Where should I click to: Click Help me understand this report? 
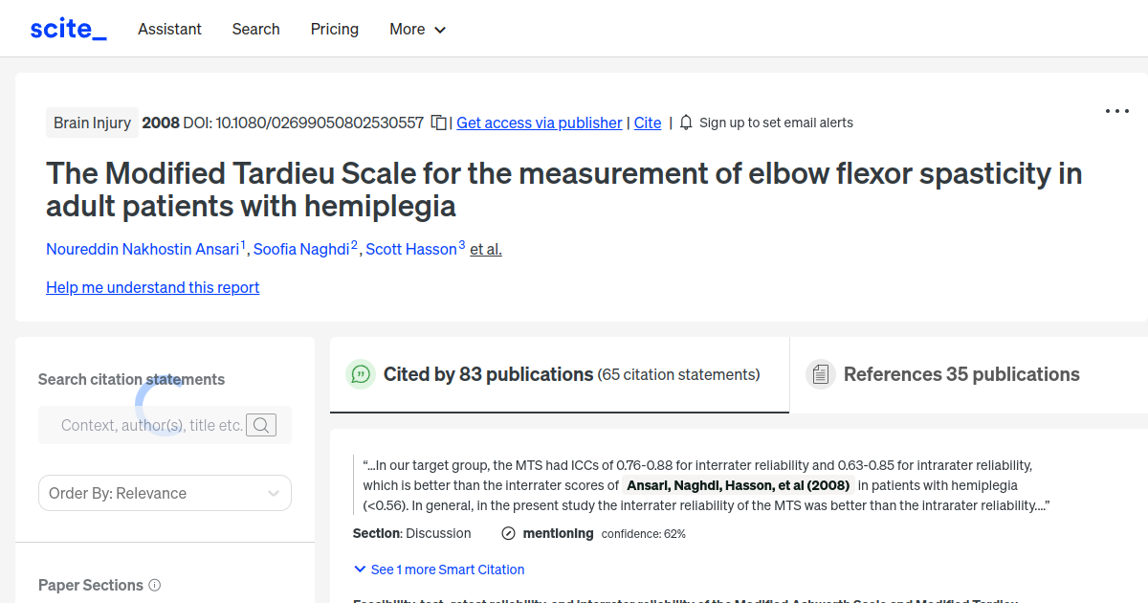(152, 287)
